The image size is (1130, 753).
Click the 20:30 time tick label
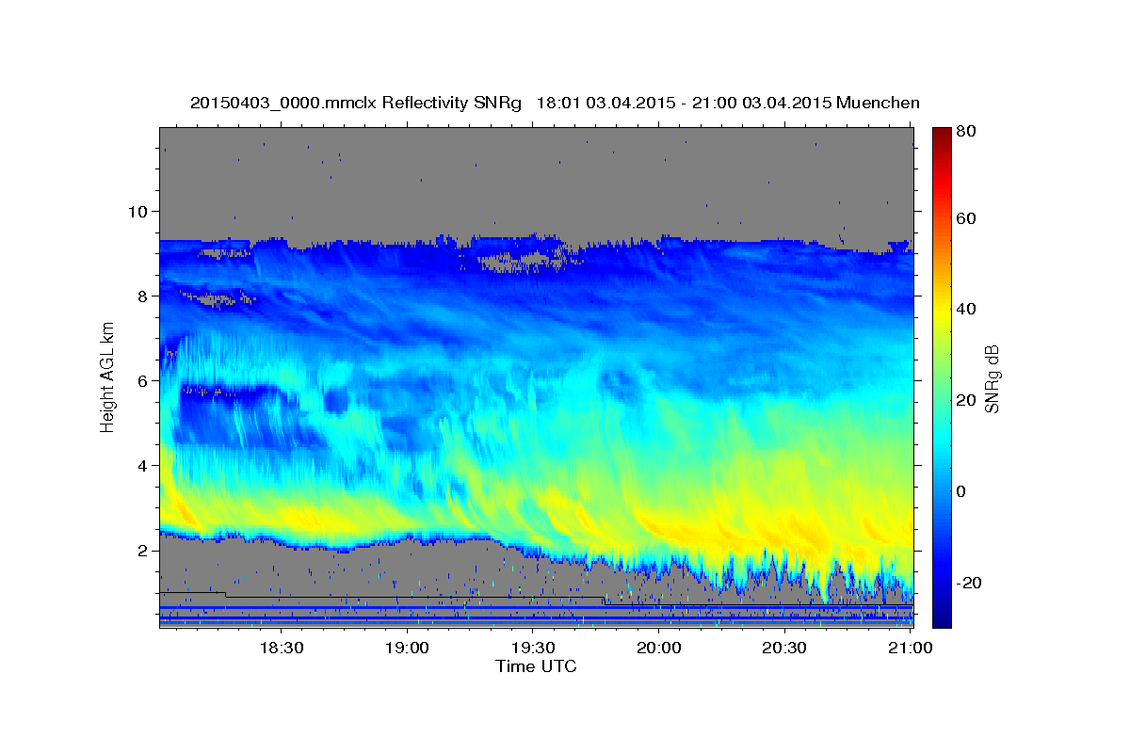tap(784, 649)
